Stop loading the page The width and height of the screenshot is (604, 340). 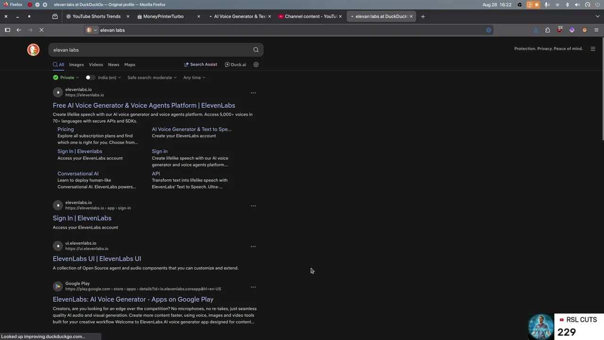click(42, 30)
